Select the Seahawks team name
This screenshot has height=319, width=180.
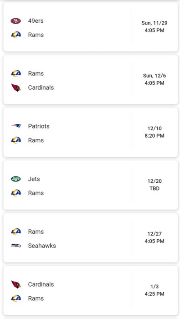click(x=42, y=246)
